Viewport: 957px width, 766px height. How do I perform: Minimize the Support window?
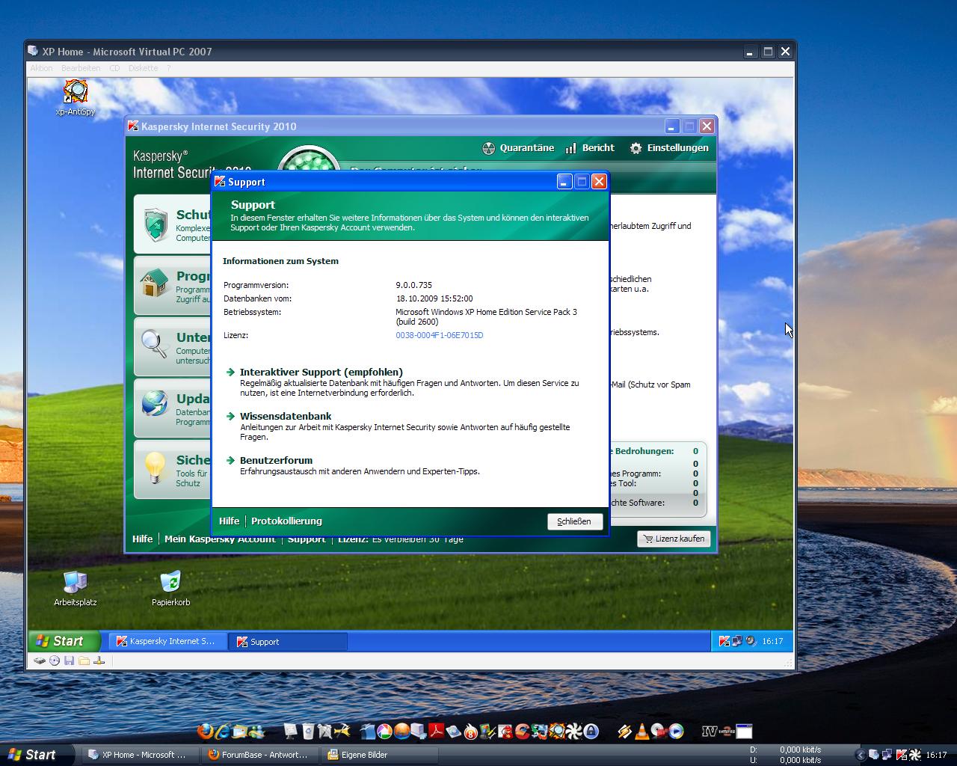click(565, 182)
